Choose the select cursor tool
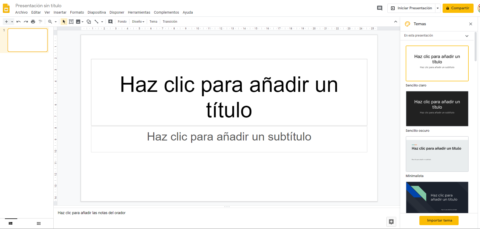Image resolution: width=480 pixels, height=229 pixels. pyautogui.click(x=64, y=22)
